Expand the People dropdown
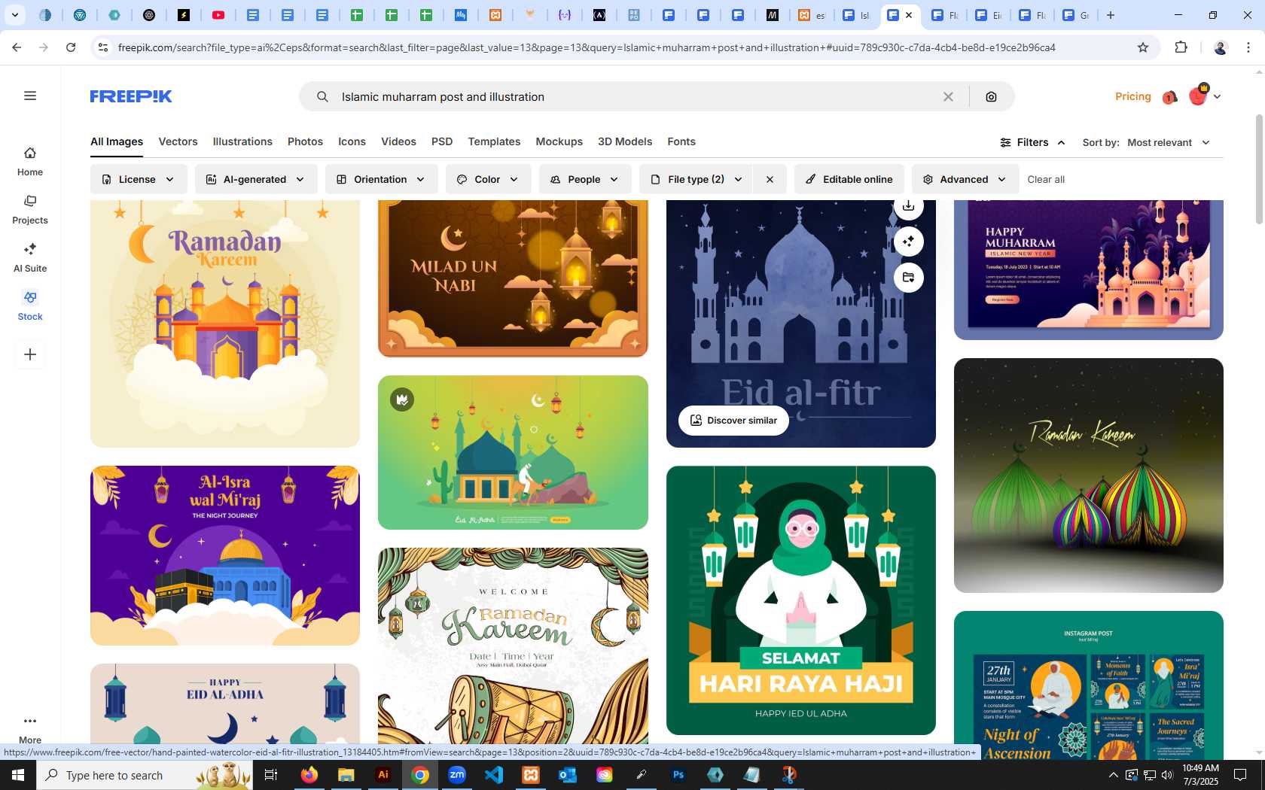This screenshot has width=1265, height=790. tap(585, 179)
